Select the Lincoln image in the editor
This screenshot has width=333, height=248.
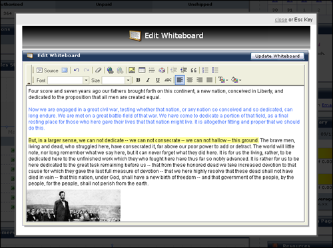[x=73, y=205]
